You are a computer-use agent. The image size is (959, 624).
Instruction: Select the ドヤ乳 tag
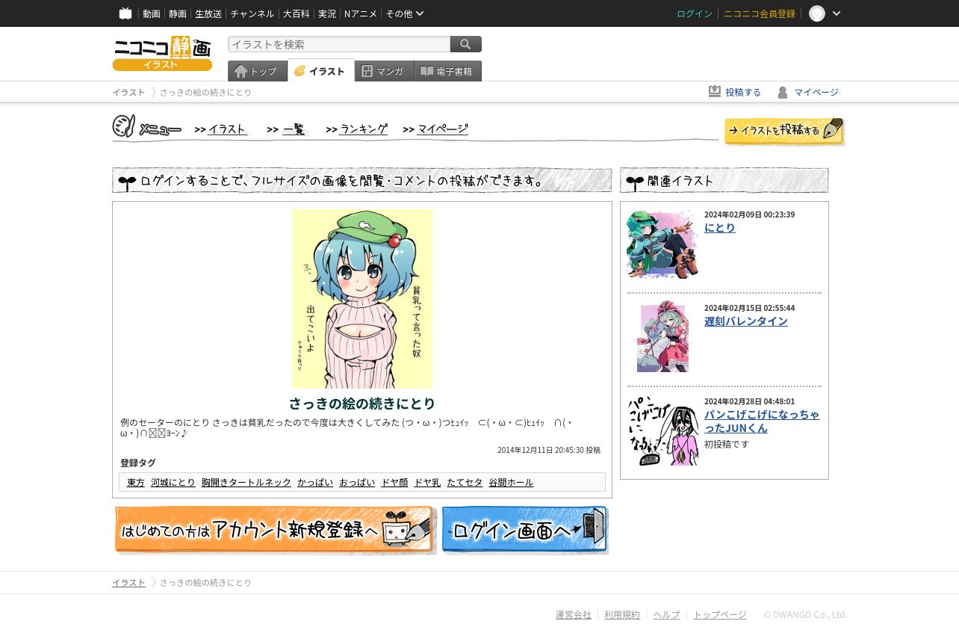[x=427, y=482]
